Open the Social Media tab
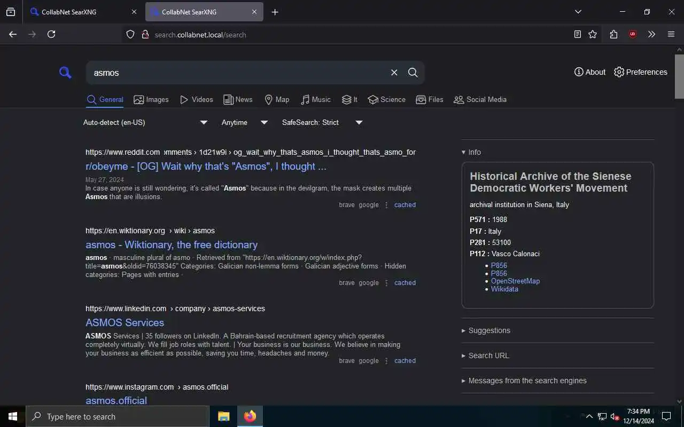This screenshot has height=427, width=684. tap(480, 100)
